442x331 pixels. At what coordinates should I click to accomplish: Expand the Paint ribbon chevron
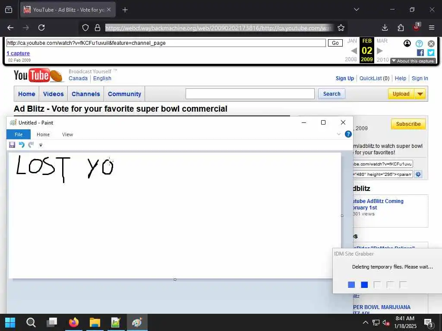click(x=339, y=134)
